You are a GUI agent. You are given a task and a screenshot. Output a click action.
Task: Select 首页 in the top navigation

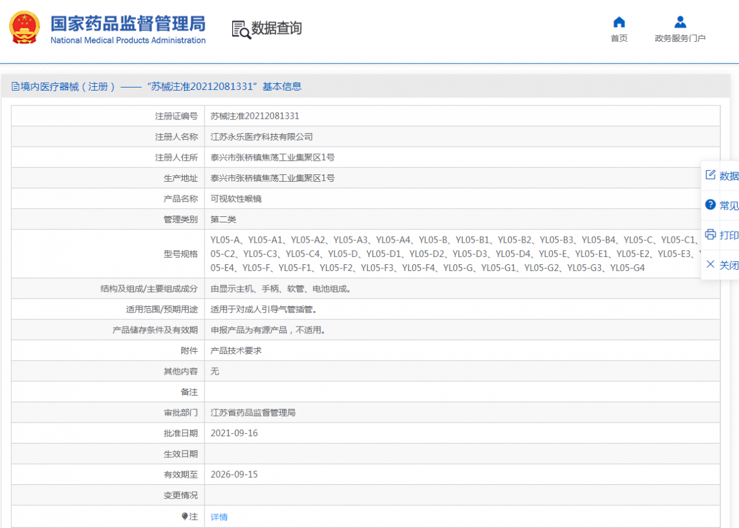point(619,38)
